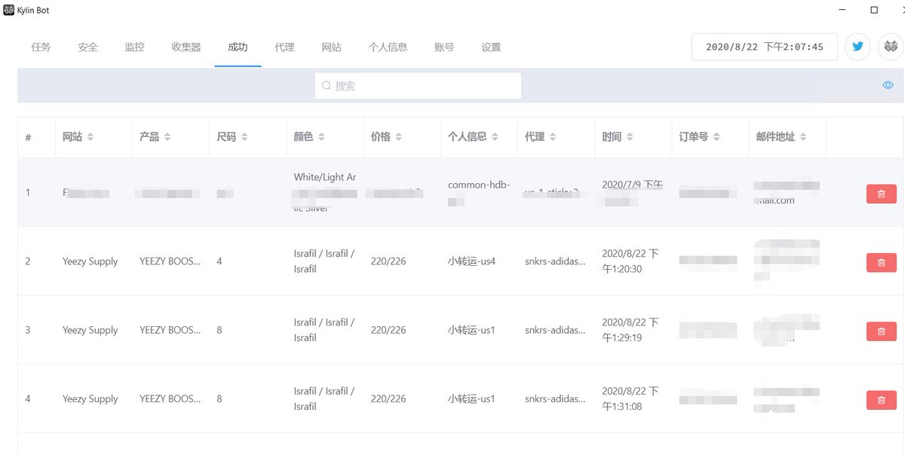Delete the order at 下午1:29:19
905x455 pixels.
pos(881,331)
